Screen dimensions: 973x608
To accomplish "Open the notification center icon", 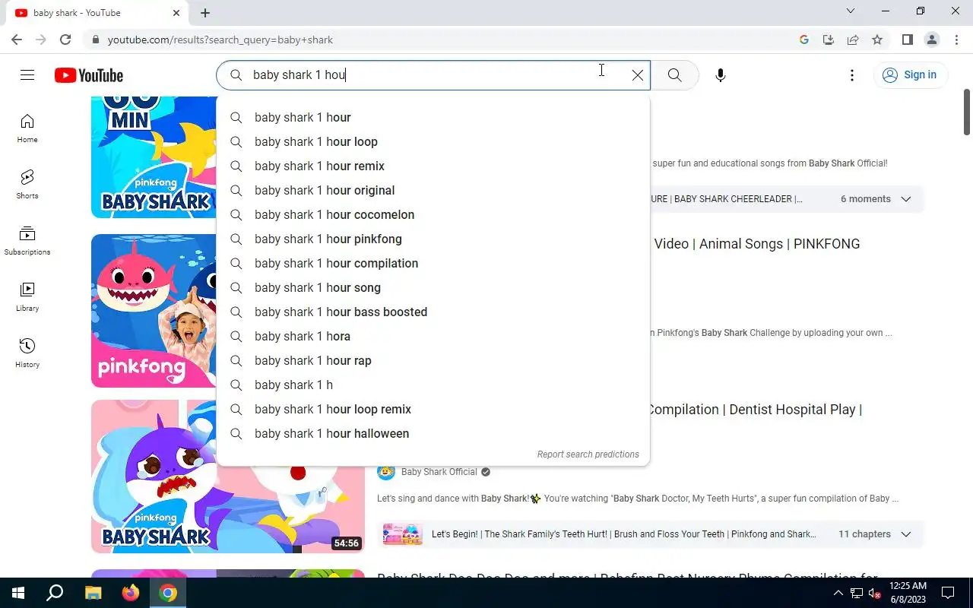I will tap(948, 593).
